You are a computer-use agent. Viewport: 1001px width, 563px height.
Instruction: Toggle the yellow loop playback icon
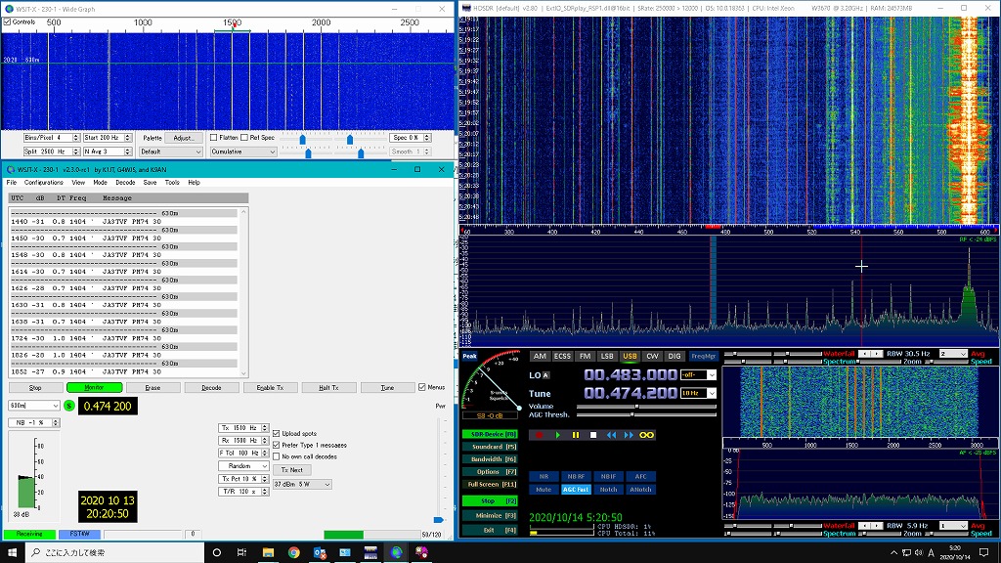click(646, 434)
